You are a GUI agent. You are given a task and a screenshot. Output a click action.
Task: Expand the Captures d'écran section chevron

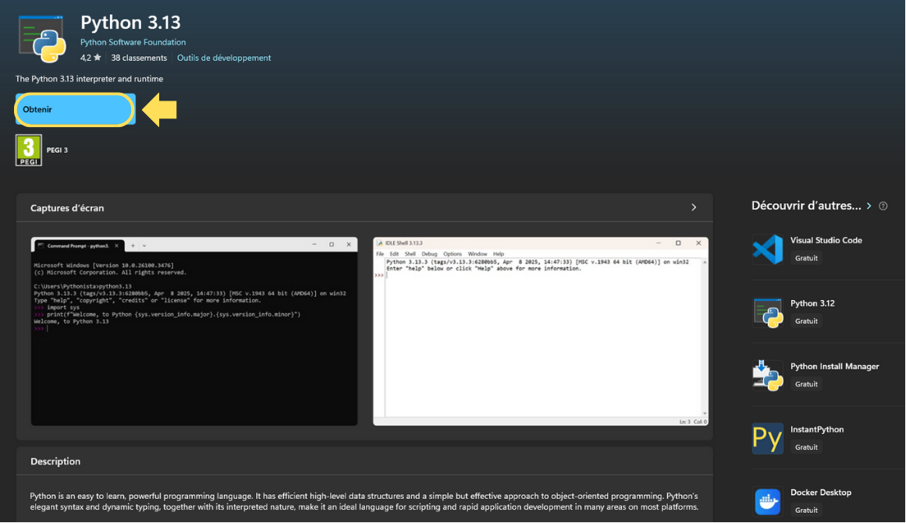pos(694,207)
